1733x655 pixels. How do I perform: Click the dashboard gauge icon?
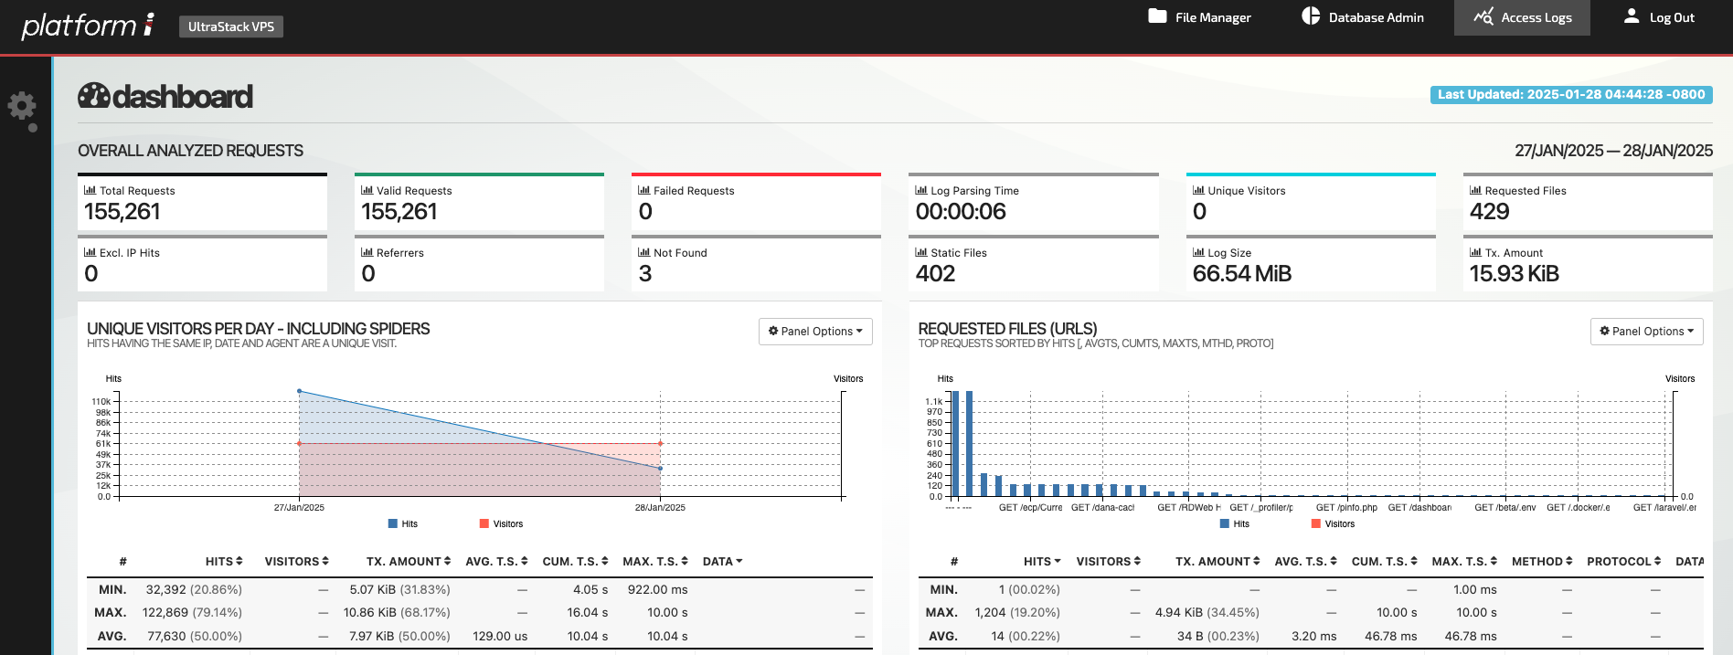[x=93, y=96]
